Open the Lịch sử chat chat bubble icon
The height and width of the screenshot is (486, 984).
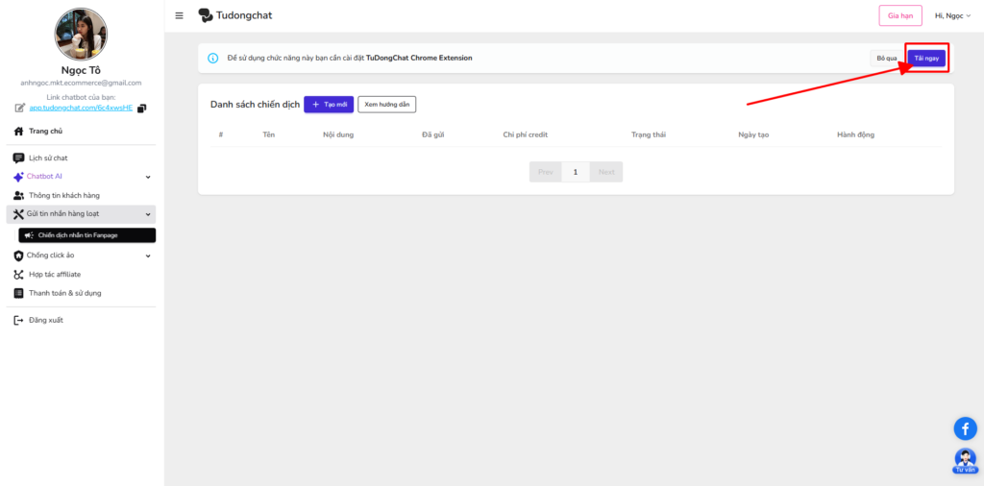[19, 158]
